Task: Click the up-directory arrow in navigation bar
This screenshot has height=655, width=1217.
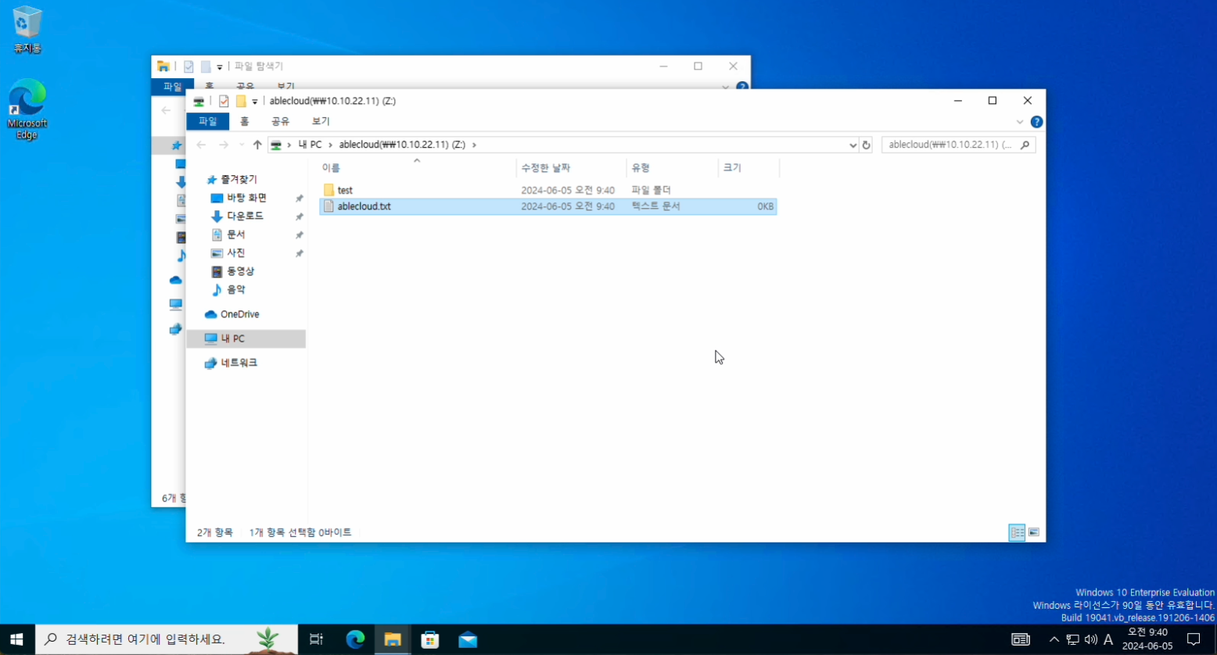Action: pyautogui.click(x=257, y=145)
